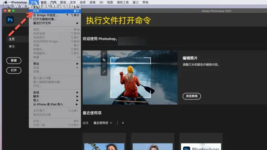
Task: Open the 图层 menu
Action: coord(63,2)
